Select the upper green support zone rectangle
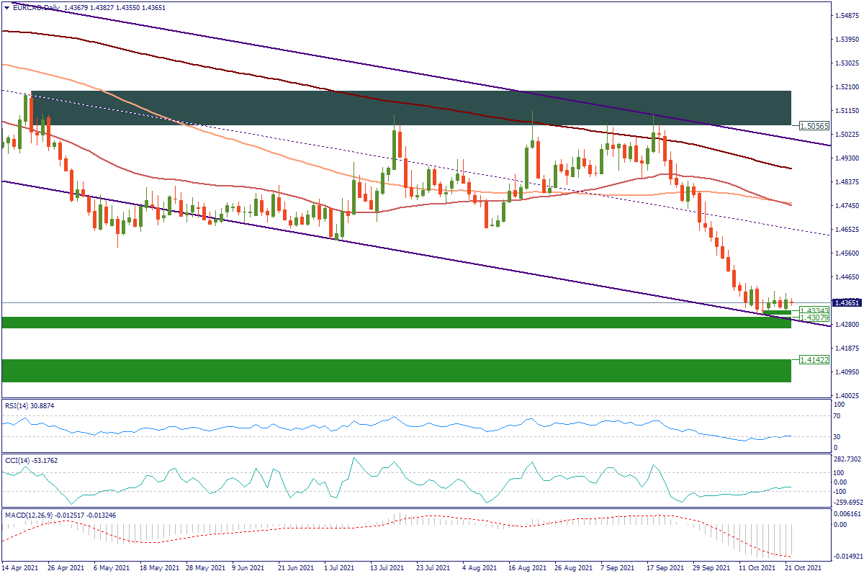864x576 pixels. point(396,323)
